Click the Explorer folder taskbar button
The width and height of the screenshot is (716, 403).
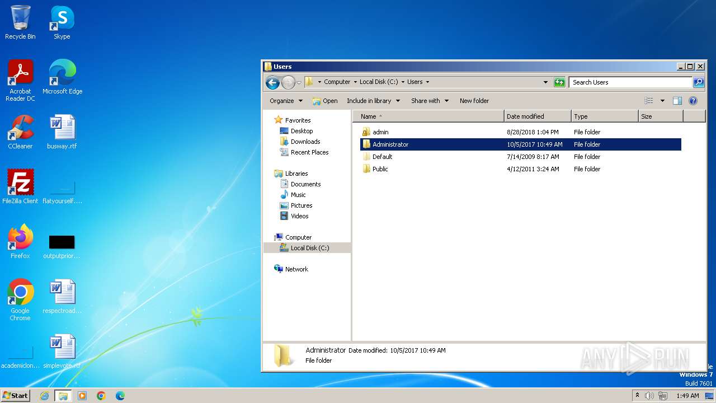[x=63, y=396]
